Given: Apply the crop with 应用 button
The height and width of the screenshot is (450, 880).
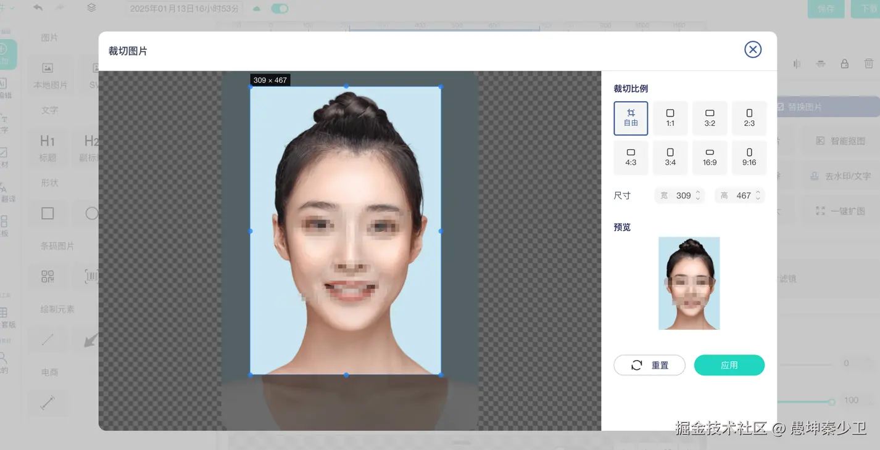Looking at the screenshot, I should pyautogui.click(x=729, y=365).
